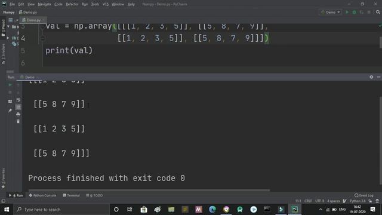Screen dimensions: 382x215
Task: Debug Demo with the bug icon
Action: 354,12
